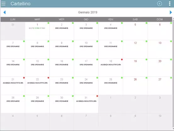Screen dimensions: 174x131
Task: Open ASSENZA INGIUSTIFICATA entry on day 18
Action: tap(111, 65)
